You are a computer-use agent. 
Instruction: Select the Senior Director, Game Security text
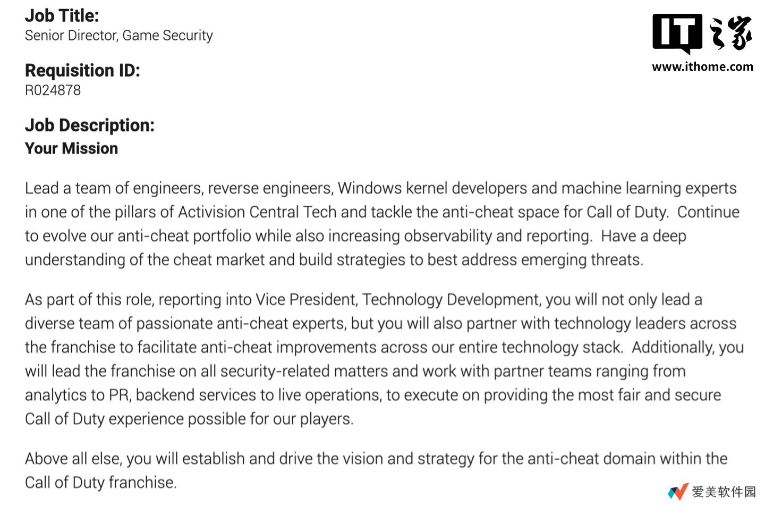[118, 36]
